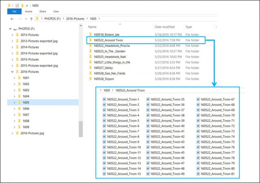This screenshot has width=260, height=183.
Task: Expand the 2015-Pictures tree folder
Action: coord(12,59)
